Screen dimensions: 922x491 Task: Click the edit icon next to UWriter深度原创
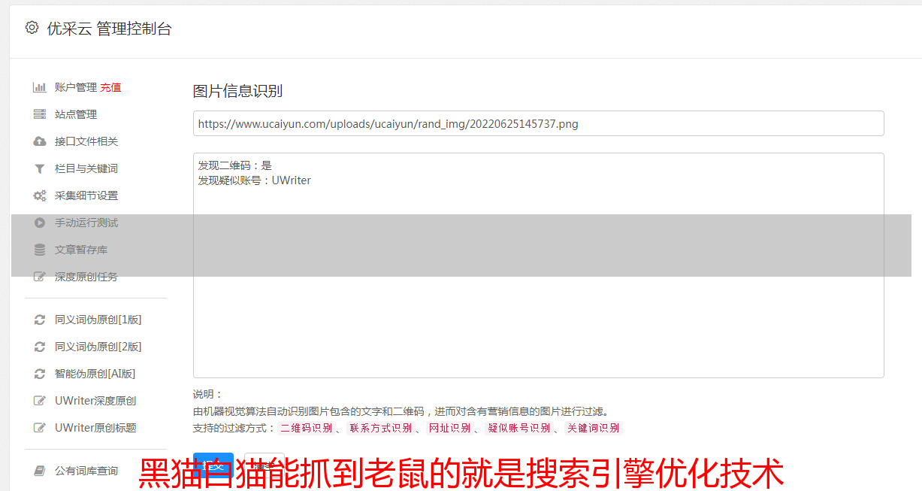point(40,401)
